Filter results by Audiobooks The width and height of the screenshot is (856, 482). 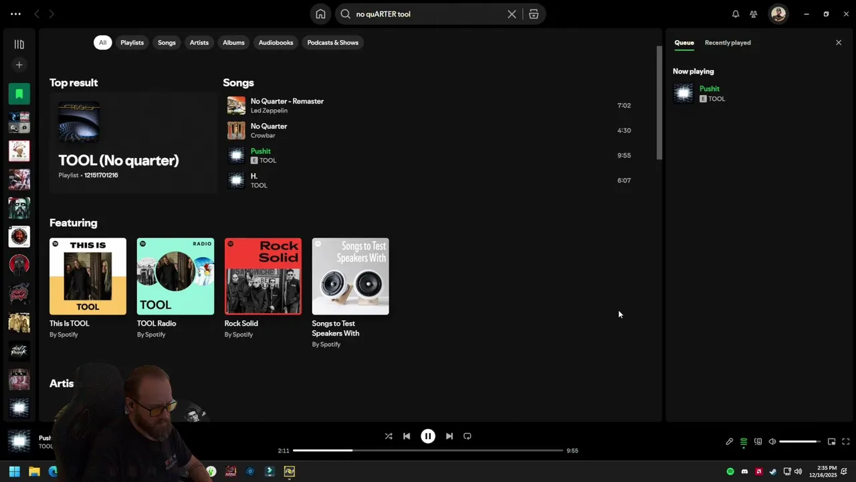click(276, 43)
